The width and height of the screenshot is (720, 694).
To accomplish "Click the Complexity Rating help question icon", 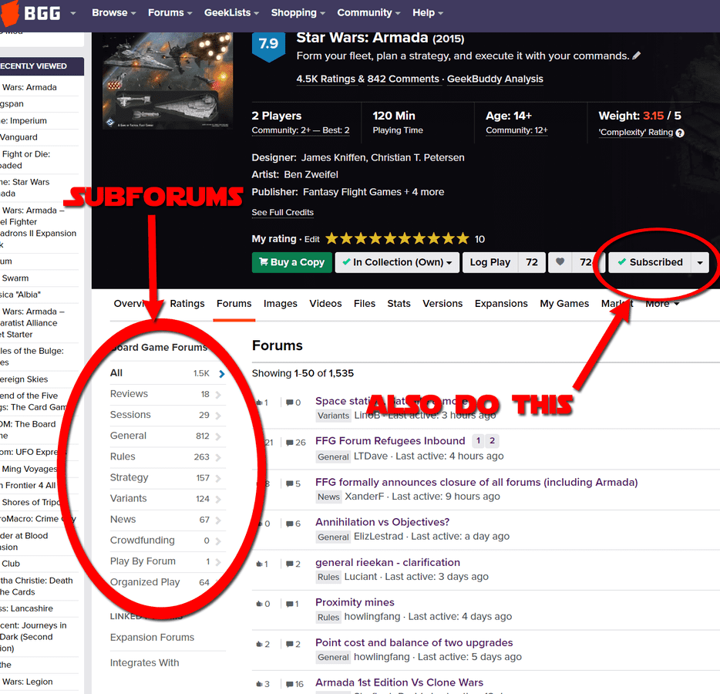I will point(680,133).
